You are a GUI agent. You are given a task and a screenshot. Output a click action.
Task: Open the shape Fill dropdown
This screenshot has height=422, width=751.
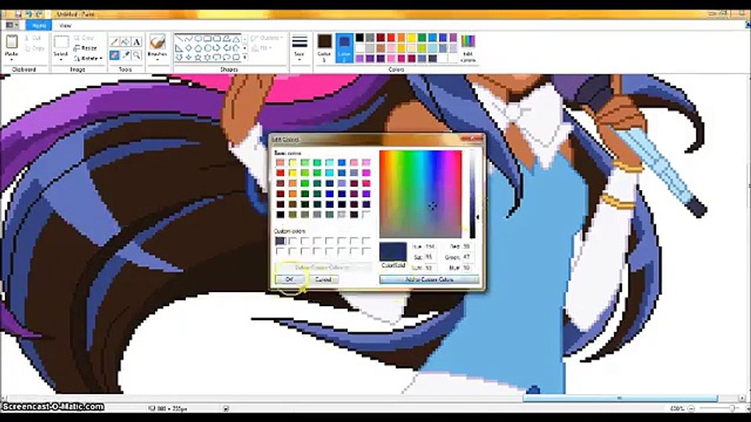(x=262, y=48)
